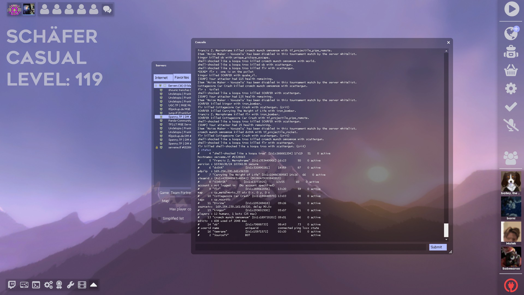Click the Map filter field
Viewport: 524px width, 295px height.
tap(180, 201)
